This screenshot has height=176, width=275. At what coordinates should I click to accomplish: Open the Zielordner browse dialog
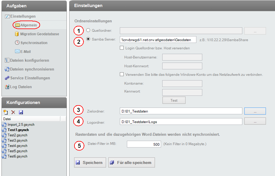point(255,111)
